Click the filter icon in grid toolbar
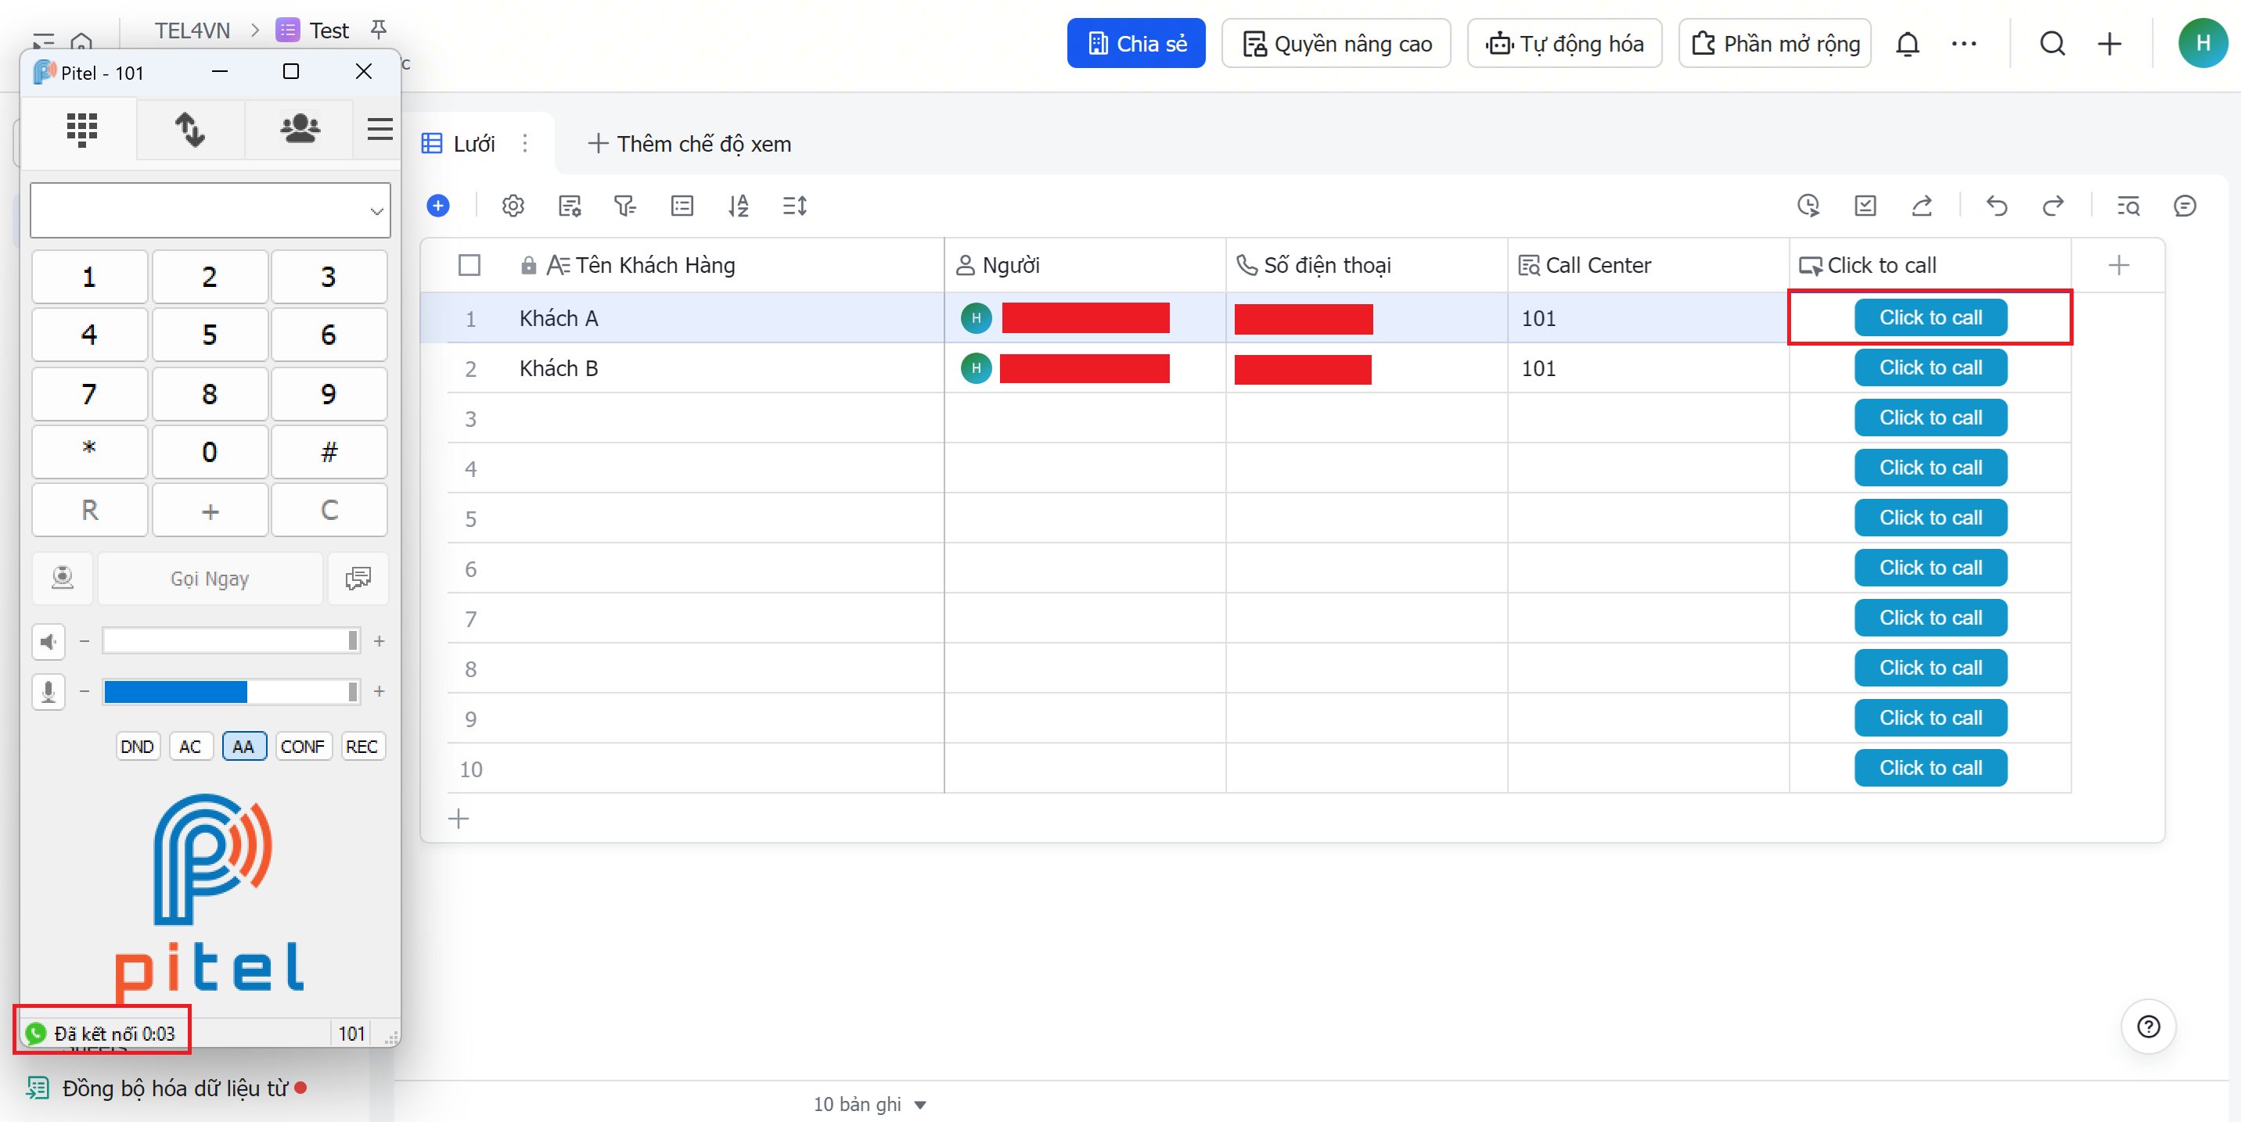 point(624,206)
